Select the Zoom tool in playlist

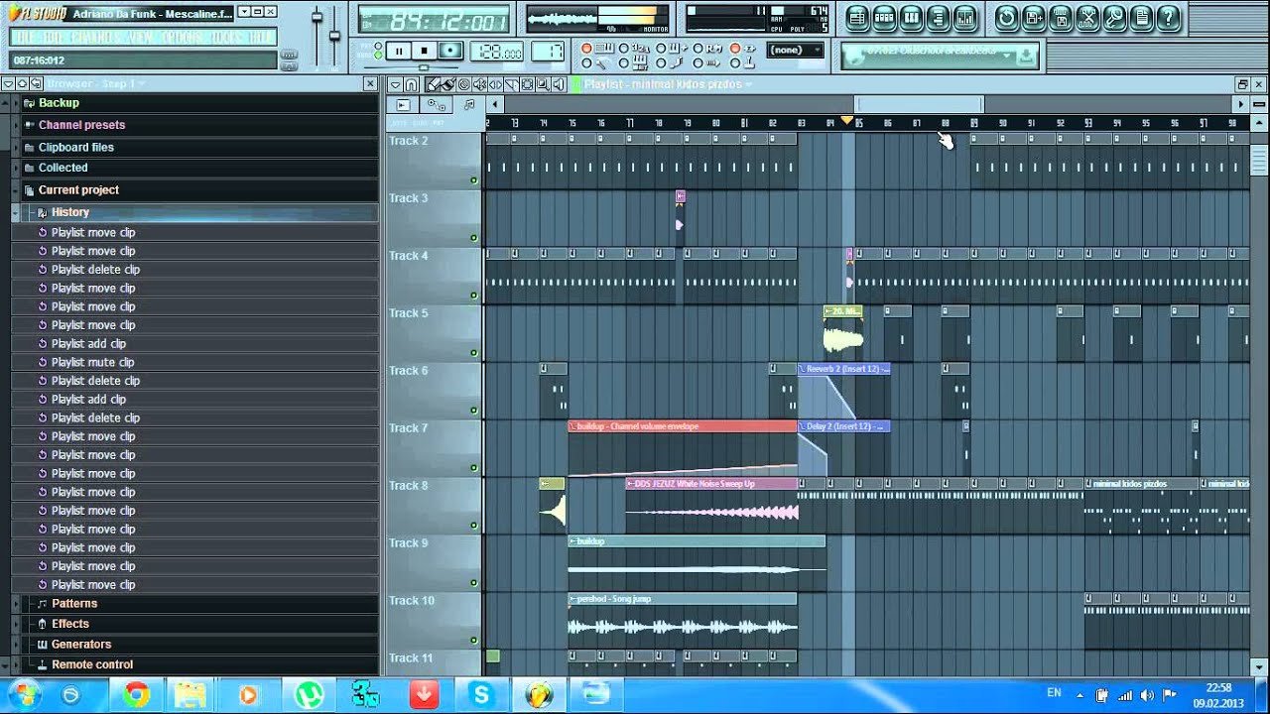point(544,84)
